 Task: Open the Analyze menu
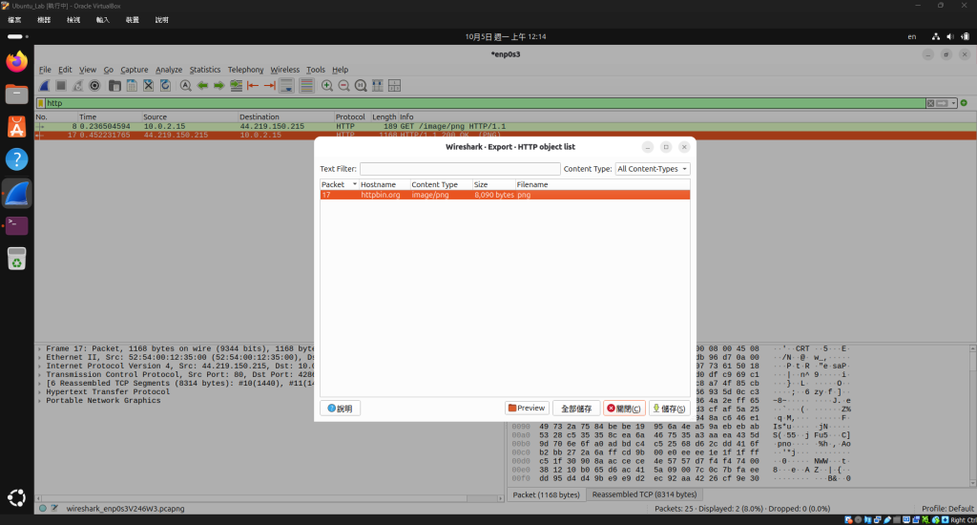(169, 70)
